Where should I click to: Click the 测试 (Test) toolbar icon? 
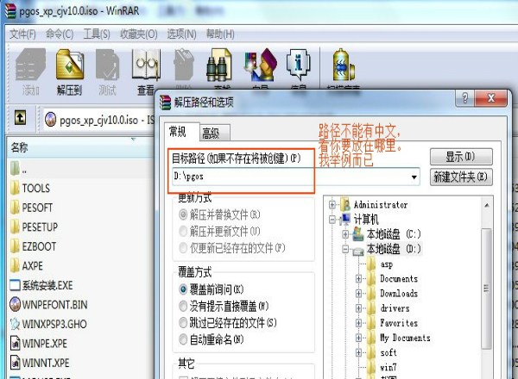108,69
